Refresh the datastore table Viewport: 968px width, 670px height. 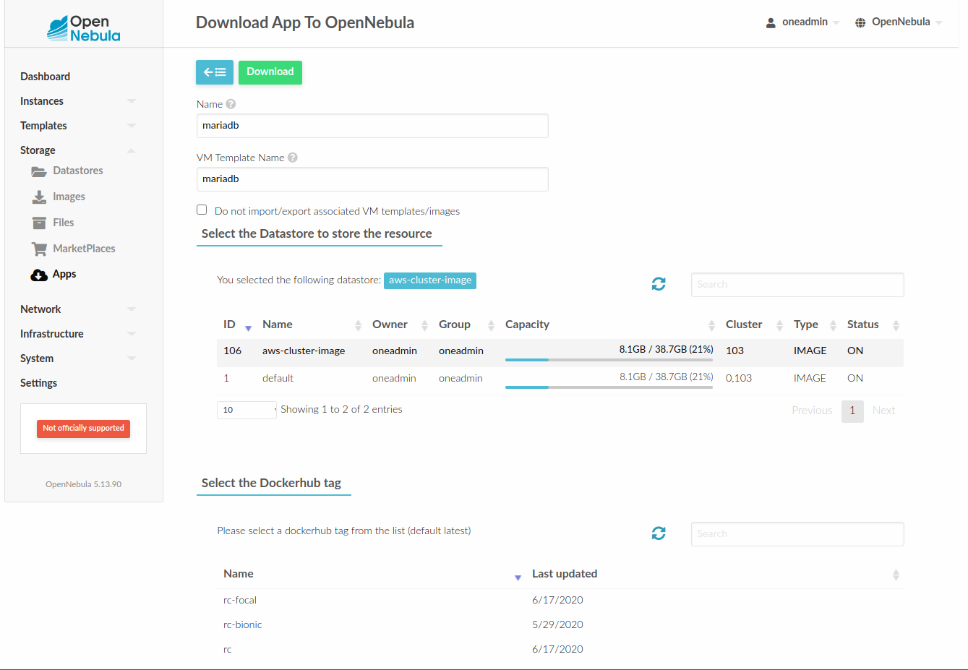coord(659,284)
